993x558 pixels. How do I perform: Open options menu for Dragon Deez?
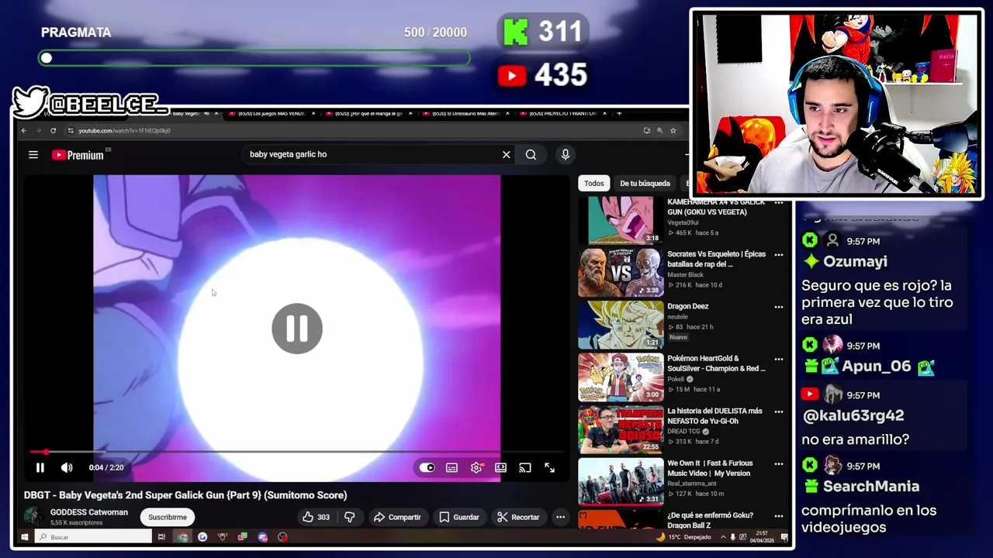pos(779,307)
